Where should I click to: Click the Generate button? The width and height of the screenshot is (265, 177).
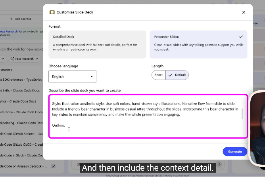pyautogui.click(x=235, y=152)
